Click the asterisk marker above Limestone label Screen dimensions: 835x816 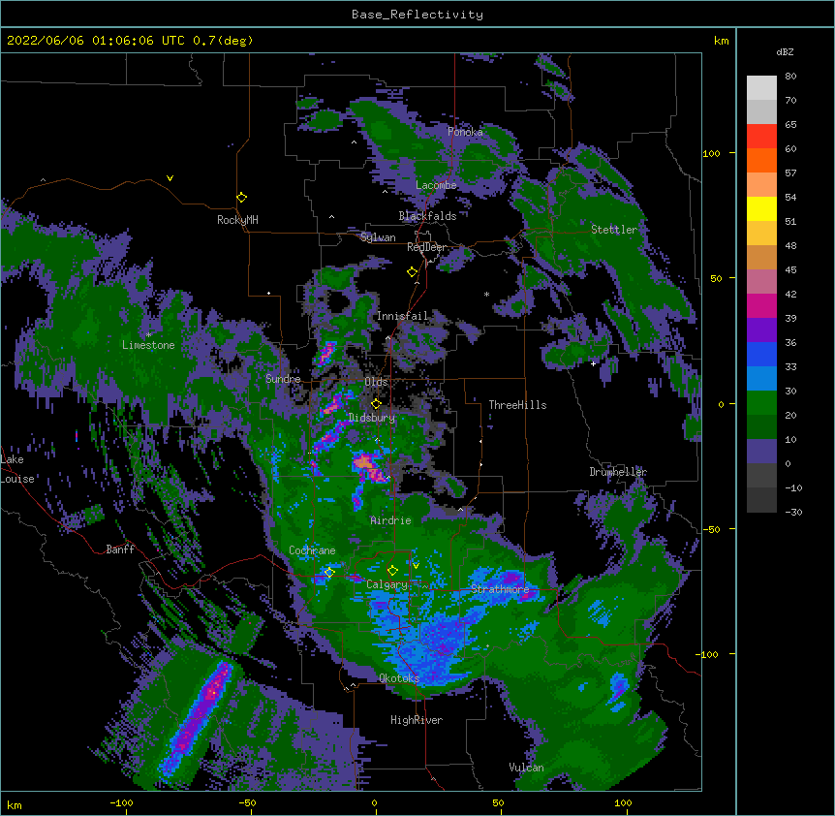click(x=148, y=335)
